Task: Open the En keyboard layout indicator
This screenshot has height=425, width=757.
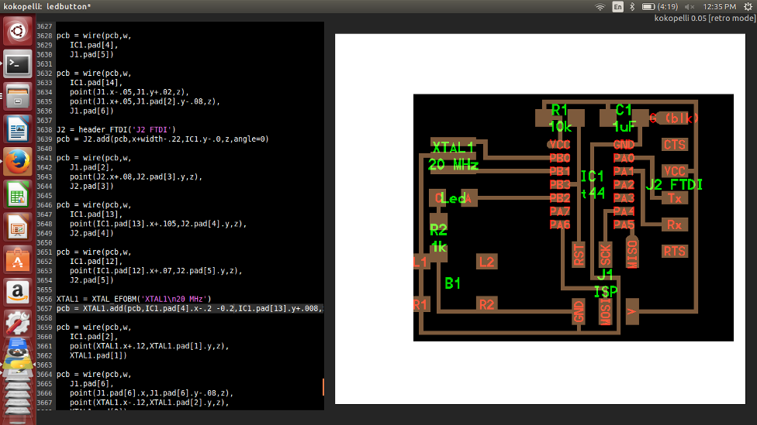Action: click(x=617, y=7)
